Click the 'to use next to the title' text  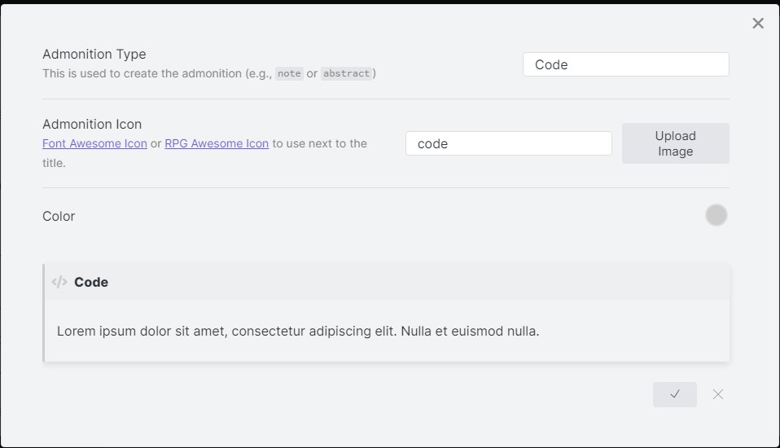point(319,144)
